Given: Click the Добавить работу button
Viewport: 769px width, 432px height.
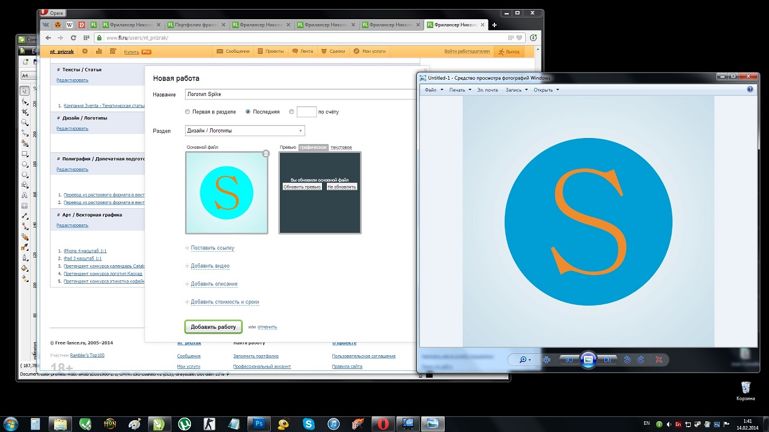Looking at the screenshot, I should coord(213,327).
